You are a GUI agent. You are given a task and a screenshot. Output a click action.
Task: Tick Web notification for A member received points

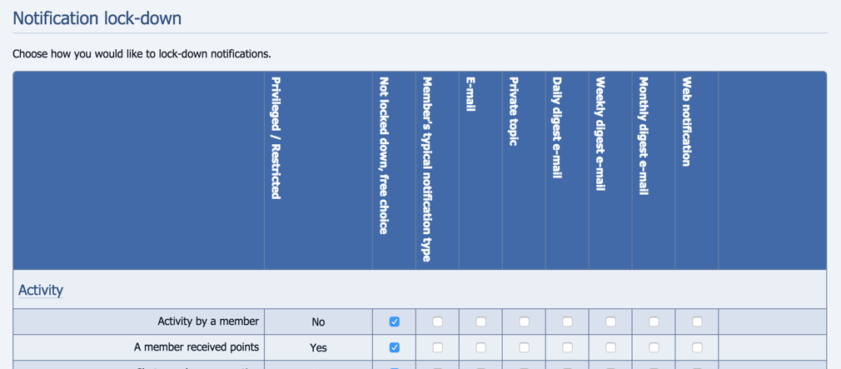pos(697,347)
